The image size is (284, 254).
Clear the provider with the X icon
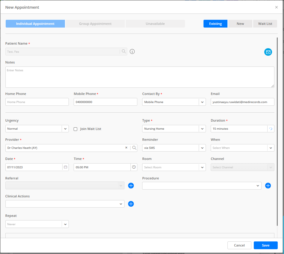(x=126, y=148)
